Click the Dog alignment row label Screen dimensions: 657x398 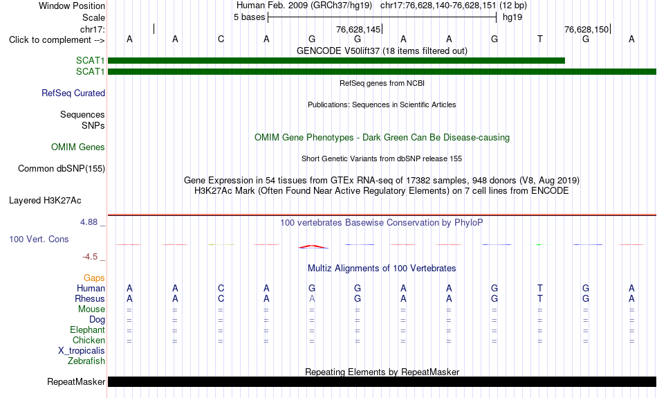(x=97, y=320)
